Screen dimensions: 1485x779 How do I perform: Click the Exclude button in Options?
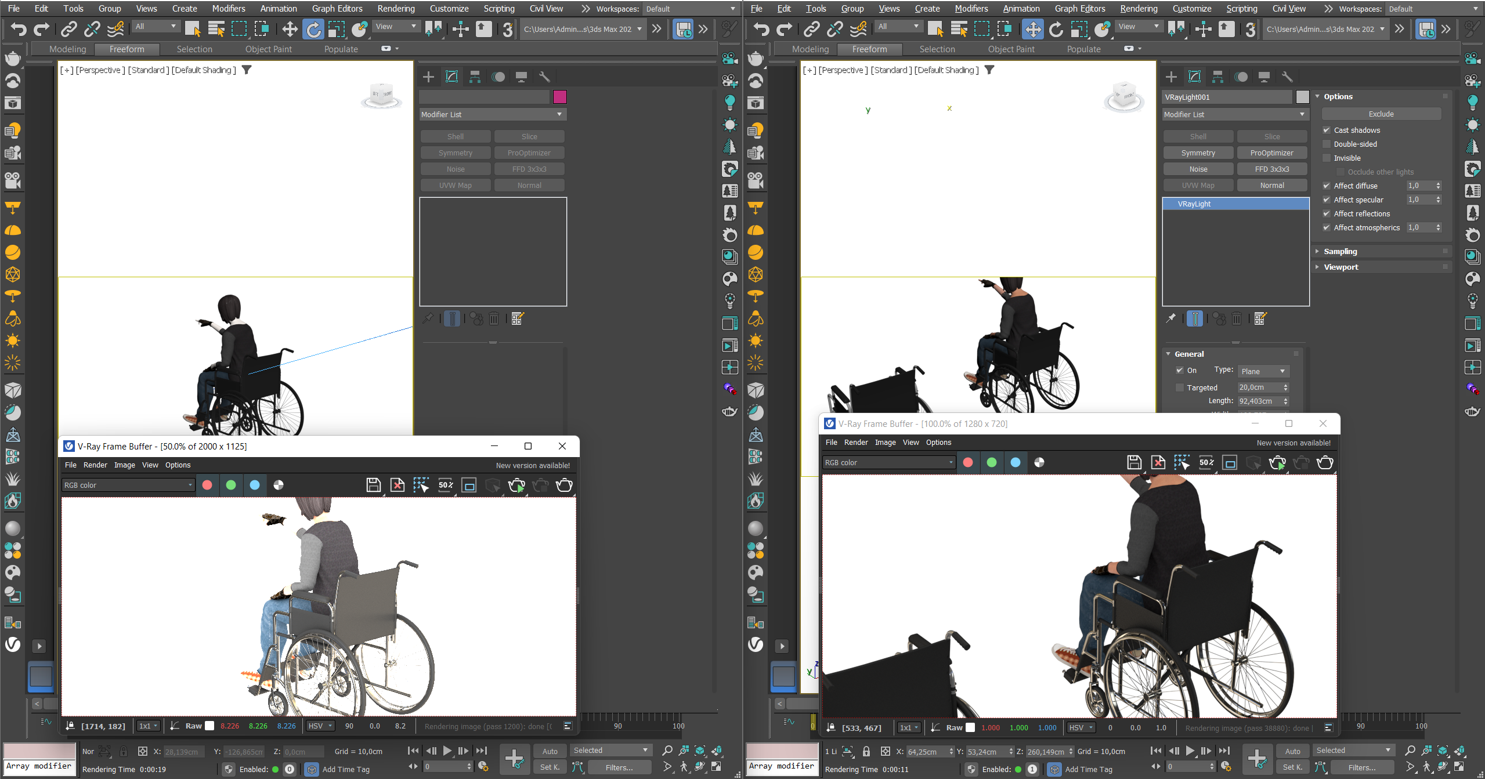(1381, 114)
